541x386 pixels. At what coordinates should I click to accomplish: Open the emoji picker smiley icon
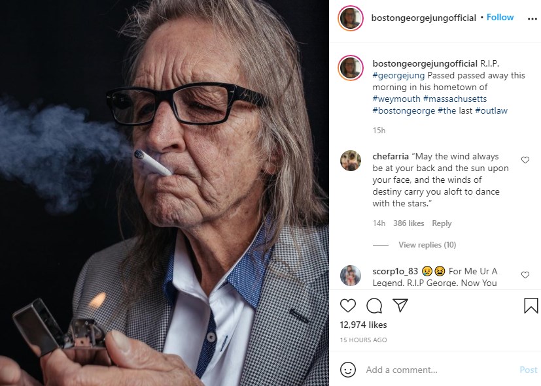click(x=348, y=370)
